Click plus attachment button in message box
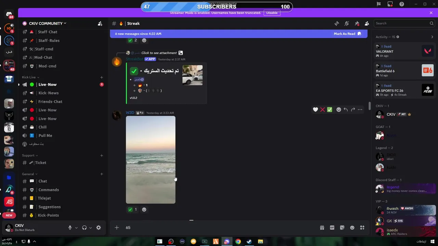This screenshot has height=246, width=438. tap(117, 228)
